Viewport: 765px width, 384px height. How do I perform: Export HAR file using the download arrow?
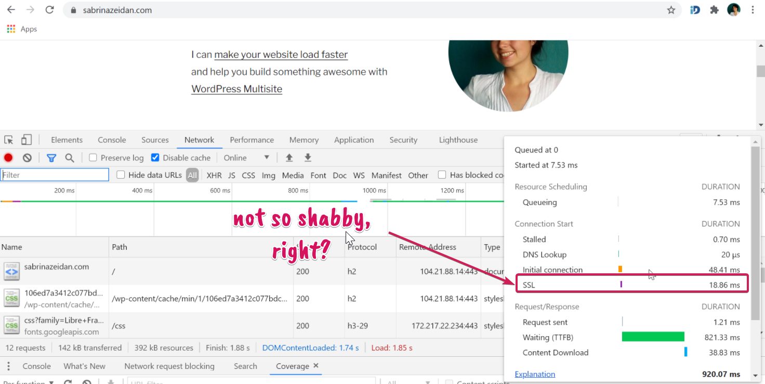point(308,158)
